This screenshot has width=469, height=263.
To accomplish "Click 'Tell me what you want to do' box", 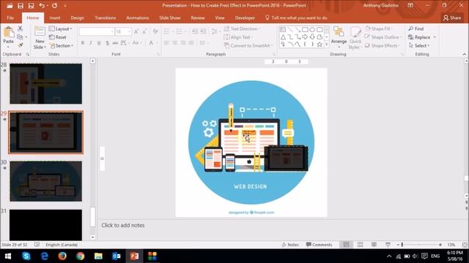I will point(296,18).
